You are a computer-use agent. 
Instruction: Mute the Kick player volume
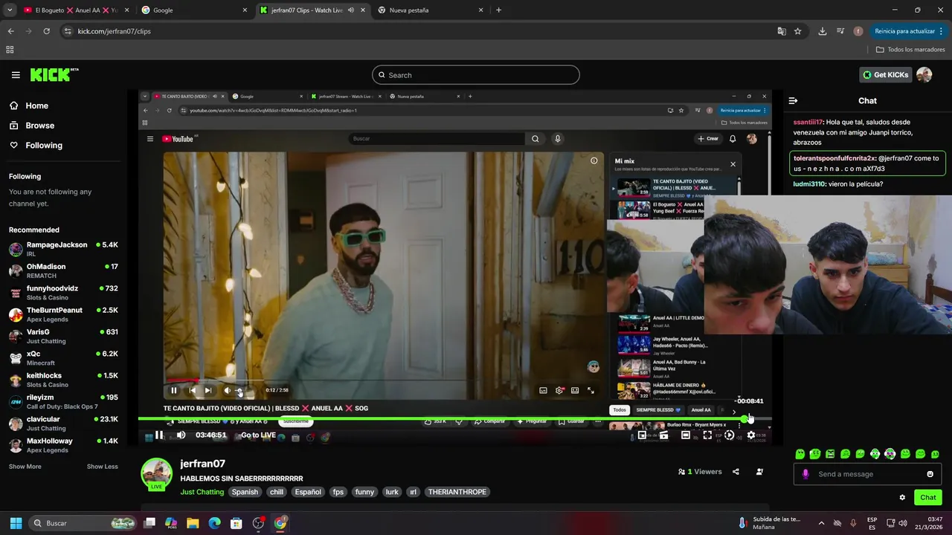pyautogui.click(x=181, y=435)
